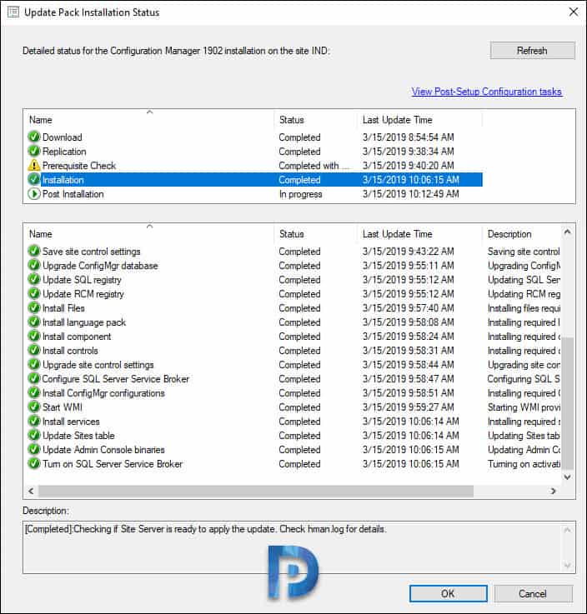Select the Prerequisite Check row
This screenshot has width=587, height=614.
click(x=79, y=165)
